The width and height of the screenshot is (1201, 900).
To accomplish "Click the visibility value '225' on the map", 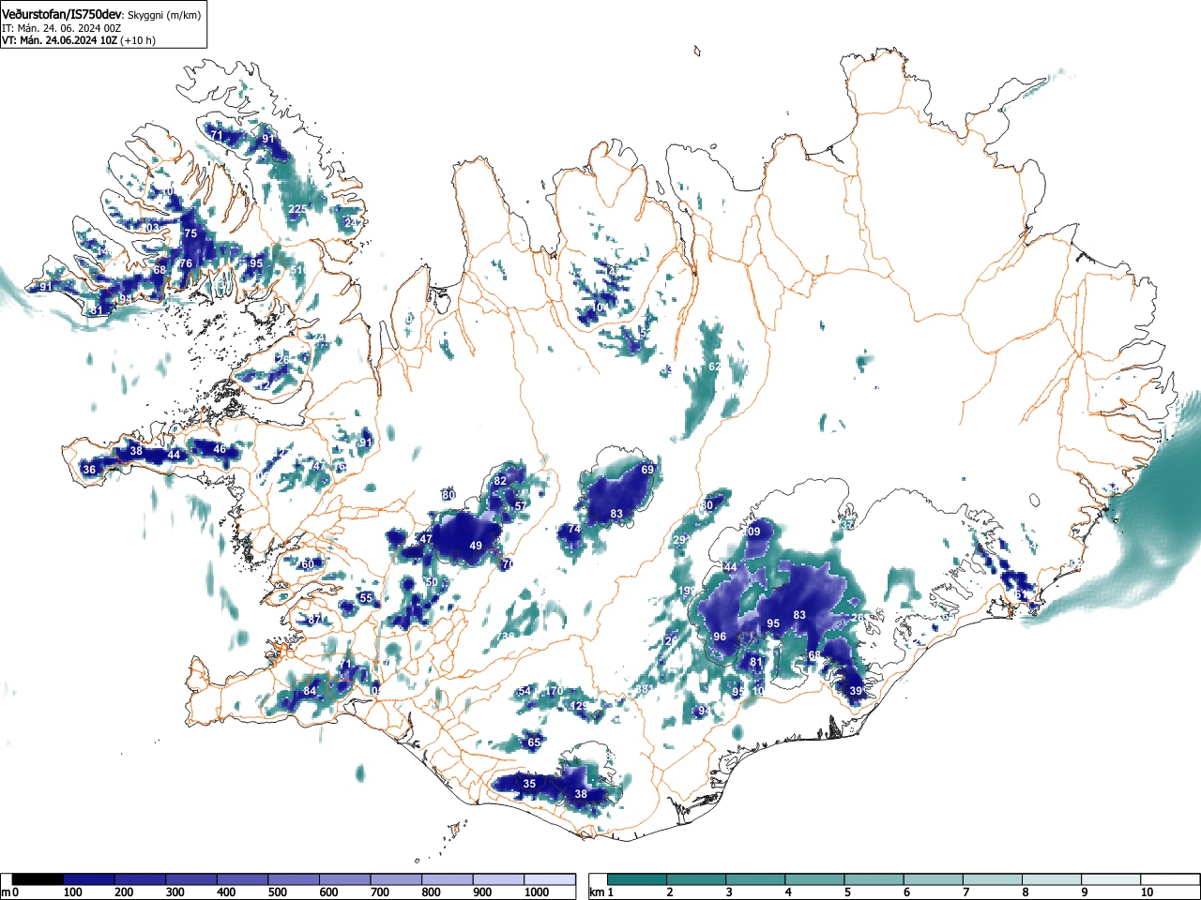I will tap(296, 209).
